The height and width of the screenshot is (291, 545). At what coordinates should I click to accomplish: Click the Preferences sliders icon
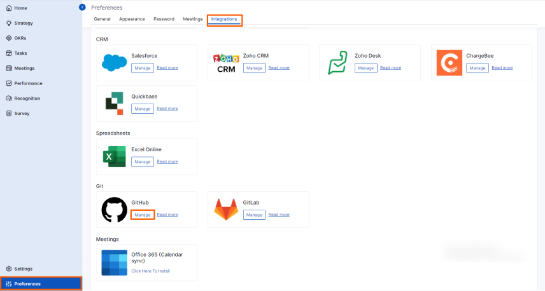(9, 284)
